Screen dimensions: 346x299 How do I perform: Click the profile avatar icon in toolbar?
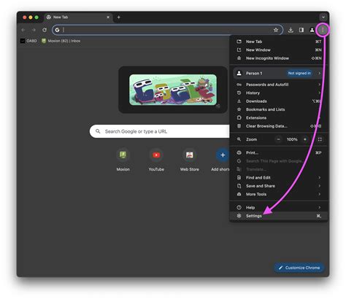[312, 30]
